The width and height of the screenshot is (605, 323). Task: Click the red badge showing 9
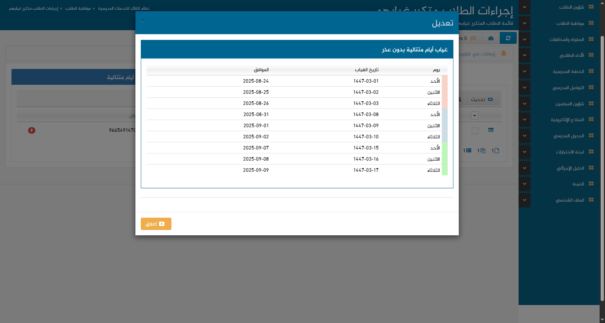[x=32, y=130]
